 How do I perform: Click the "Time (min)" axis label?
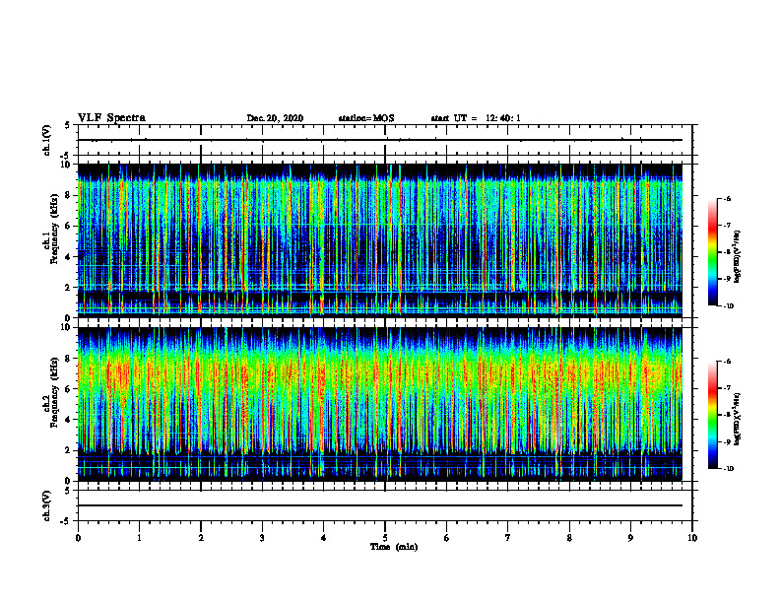coord(394,547)
